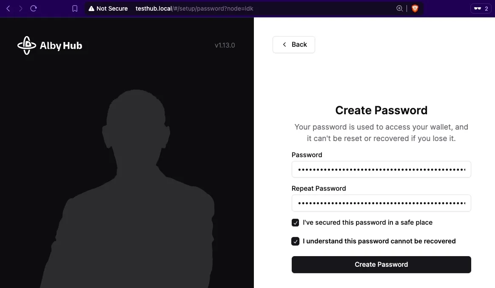
Task: Click the "Repeat Password" field label
Action: (319, 188)
